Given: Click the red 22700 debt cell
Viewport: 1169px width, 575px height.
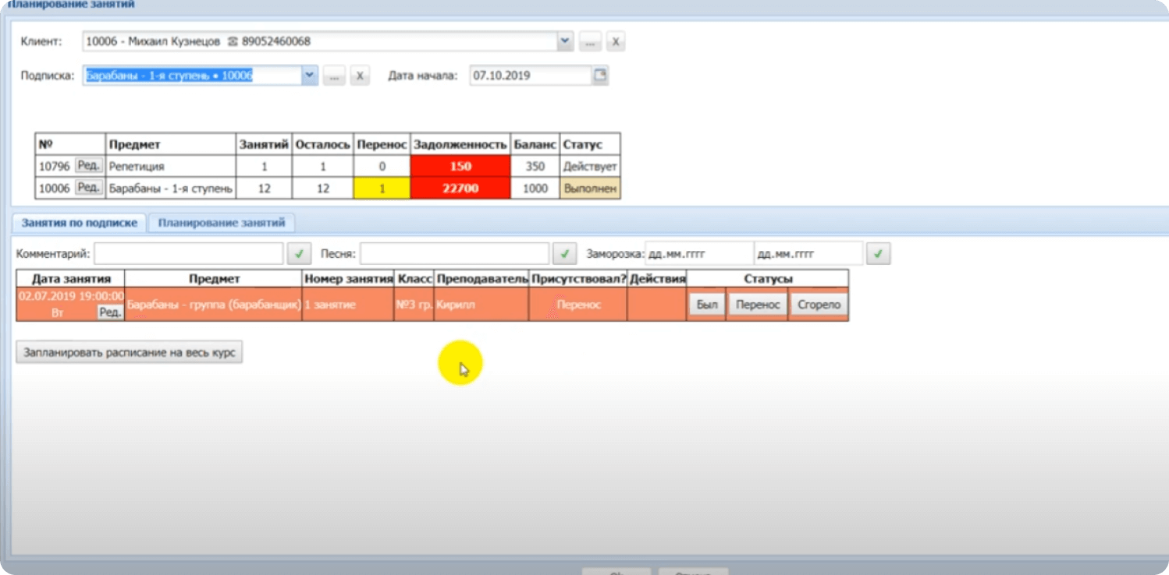Looking at the screenshot, I should [460, 189].
